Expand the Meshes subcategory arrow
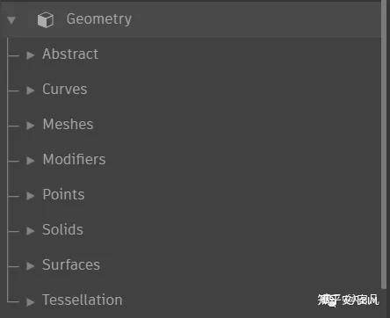The width and height of the screenshot is (390, 318). (30, 126)
